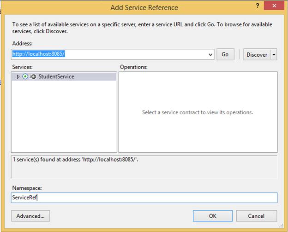The width and height of the screenshot is (288, 232).
Task: Click the blank area of Services list
Action: click(64, 120)
